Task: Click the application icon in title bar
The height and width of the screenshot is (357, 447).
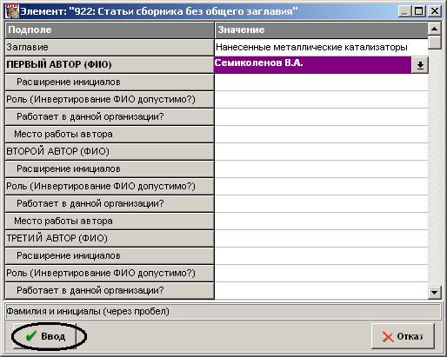Action: pos(12,12)
